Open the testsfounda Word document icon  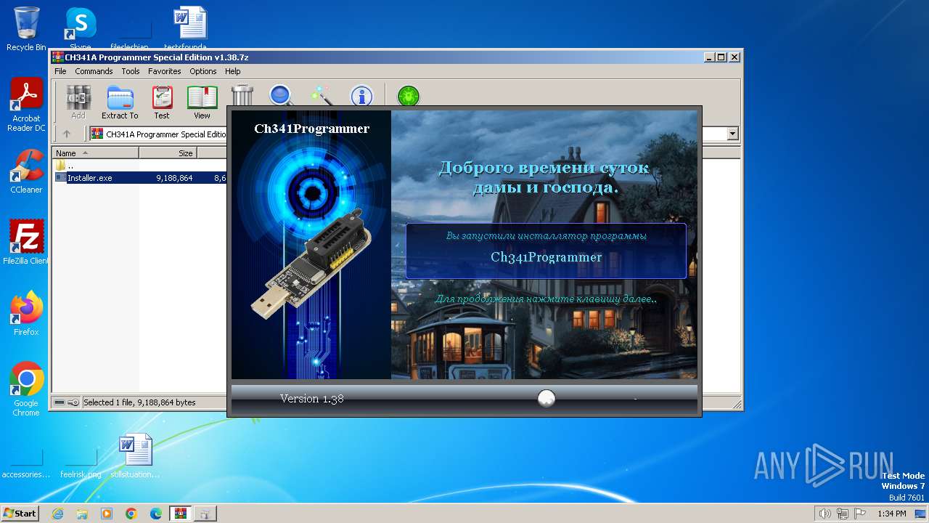coord(189,29)
